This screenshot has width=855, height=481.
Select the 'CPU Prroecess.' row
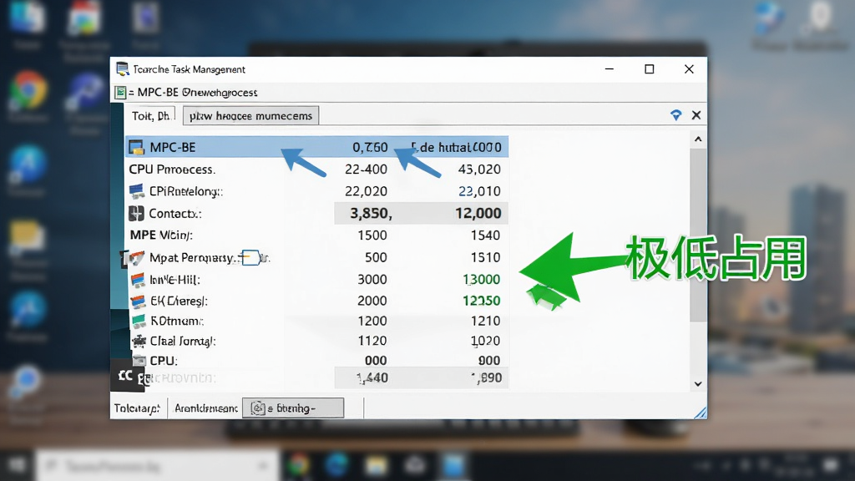pos(316,170)
